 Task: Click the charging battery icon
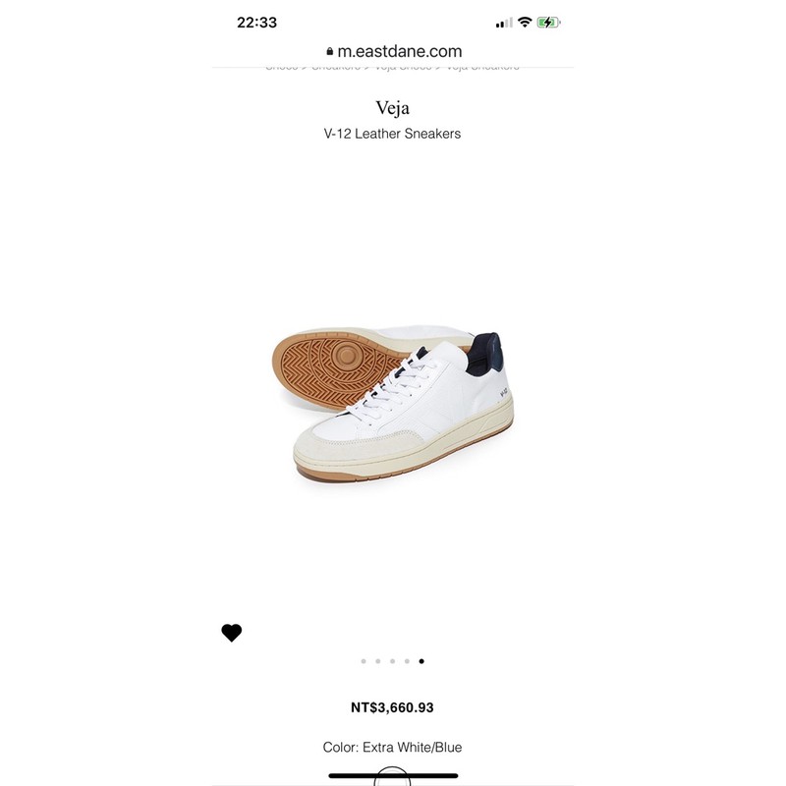(548, 23)
